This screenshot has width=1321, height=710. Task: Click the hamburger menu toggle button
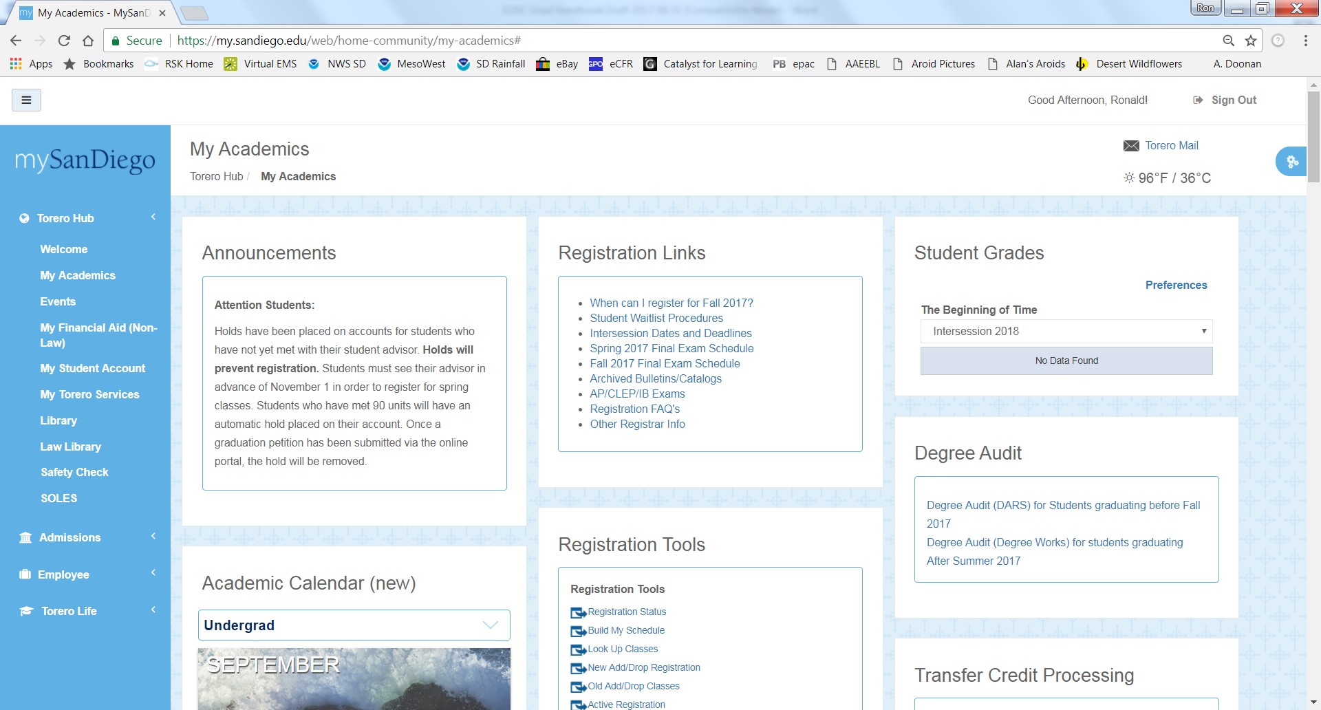(26, 100)
